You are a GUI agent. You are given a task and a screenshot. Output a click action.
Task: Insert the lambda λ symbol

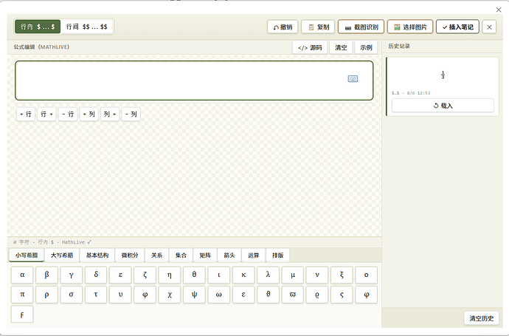pyautogui.click(x=268, y=275)
